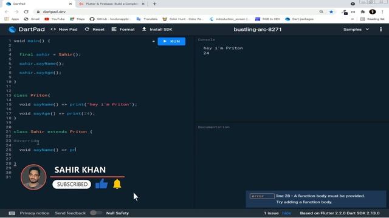This screenshot has width=389, height=218.
Task: Toggle the Null Safety switch
Action: 96,213
